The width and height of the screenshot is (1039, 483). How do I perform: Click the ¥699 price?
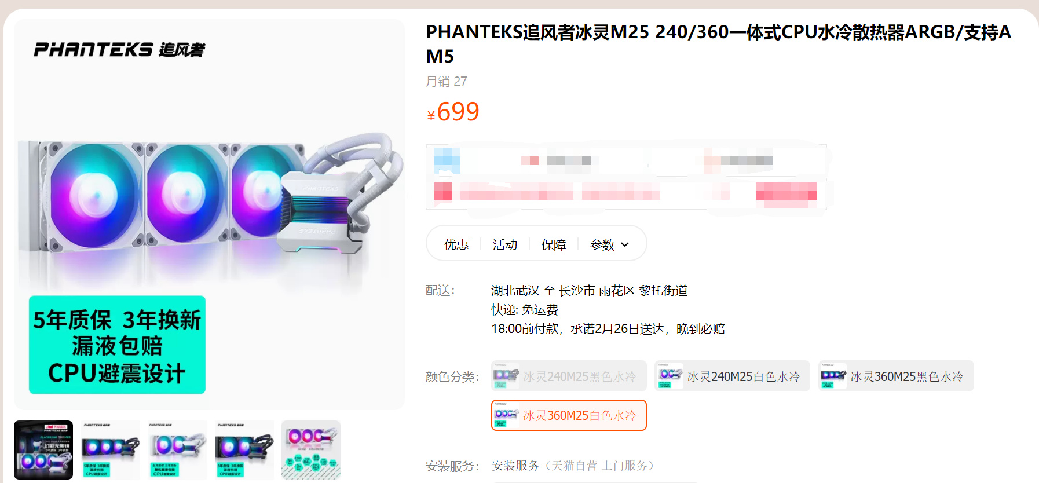pos(453,112)
